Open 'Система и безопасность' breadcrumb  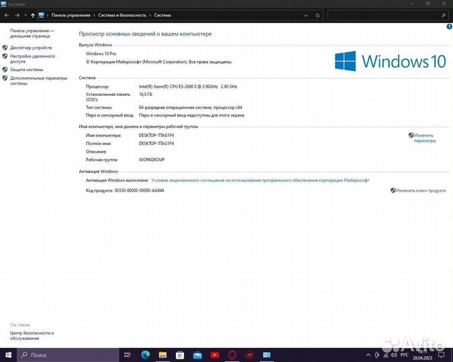pos(122,15)
